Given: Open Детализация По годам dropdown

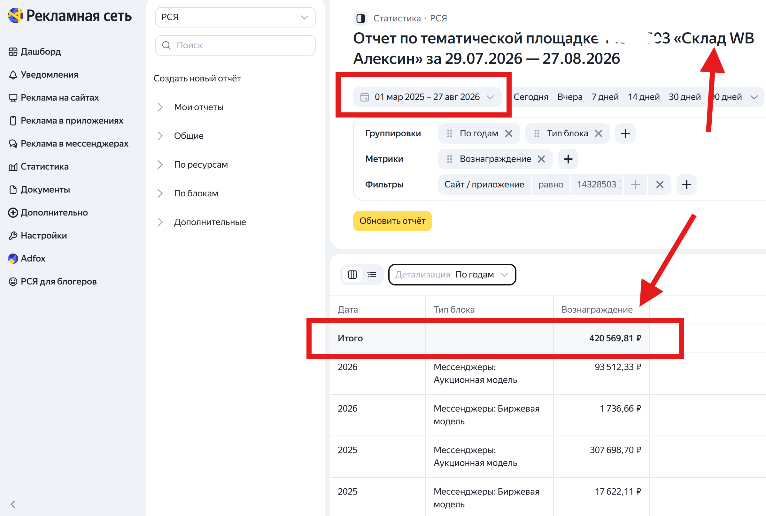Looking at the screenshot, I should pos(452,275).
